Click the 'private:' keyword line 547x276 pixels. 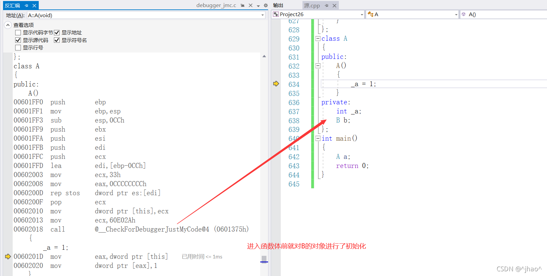[336, 102]
